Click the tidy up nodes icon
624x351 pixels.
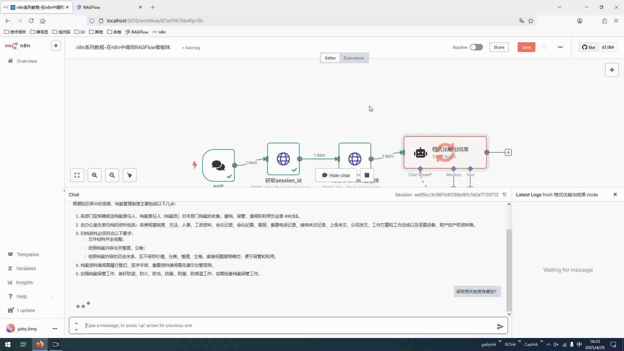pos(130,175)
